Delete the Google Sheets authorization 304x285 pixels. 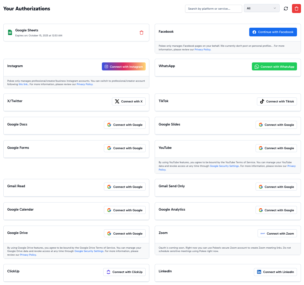(141, 33)
